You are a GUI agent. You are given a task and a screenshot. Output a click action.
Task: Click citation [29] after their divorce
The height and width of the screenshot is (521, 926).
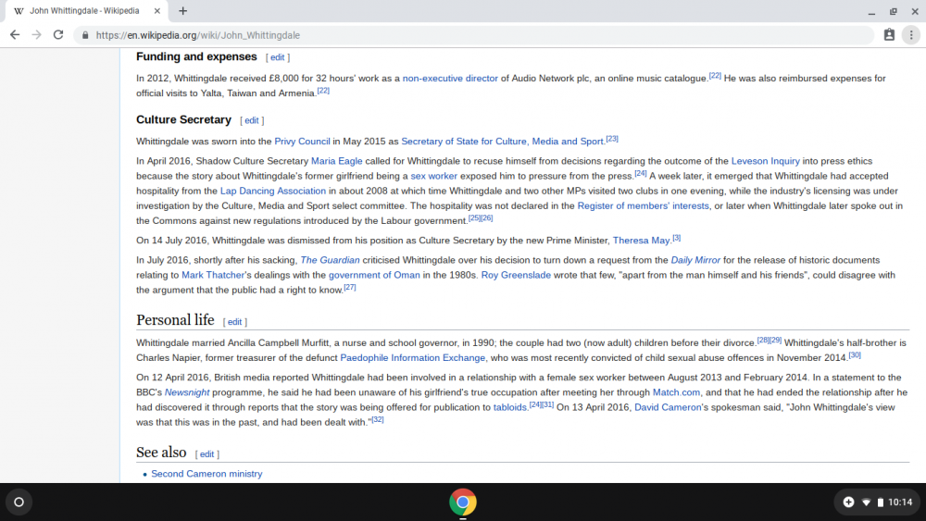775,340
